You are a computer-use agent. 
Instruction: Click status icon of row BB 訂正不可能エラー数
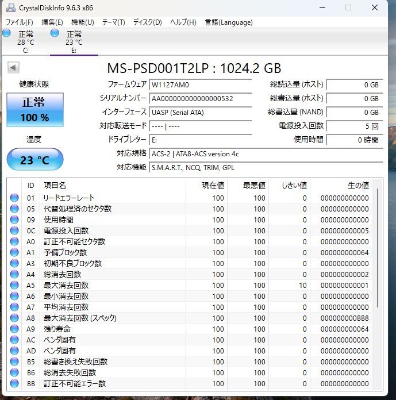coord(14,383)
